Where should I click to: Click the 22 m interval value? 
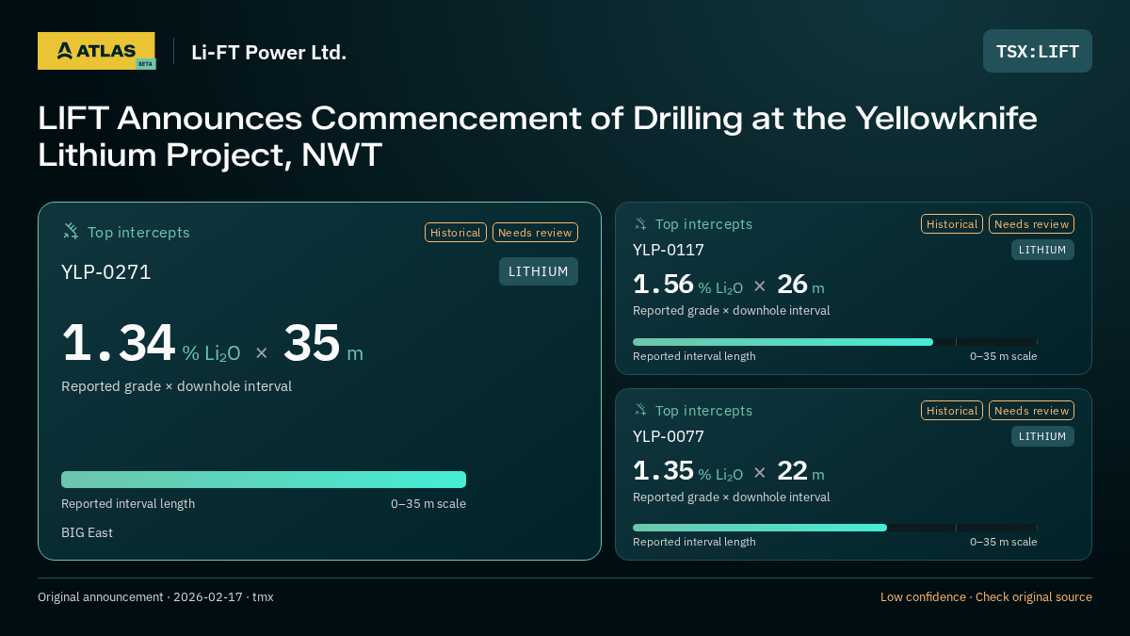pos(800,470)
